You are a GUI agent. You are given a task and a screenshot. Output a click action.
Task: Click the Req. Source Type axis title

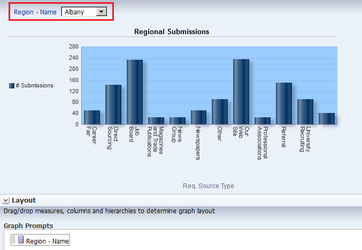(x=208, y=186)
